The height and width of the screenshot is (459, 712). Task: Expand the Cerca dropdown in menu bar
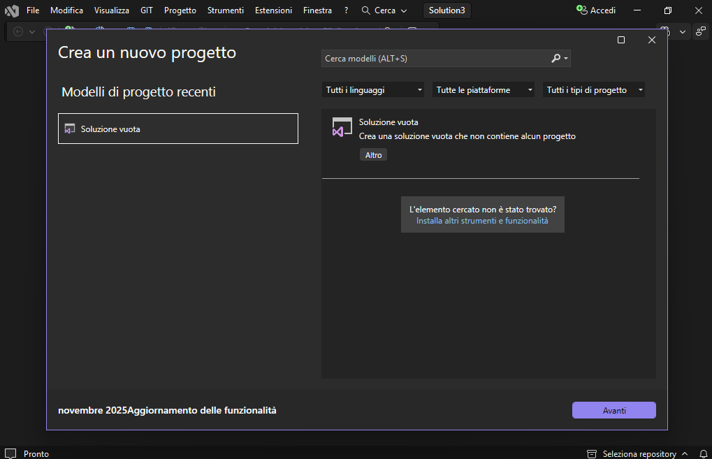pos(404,10)
